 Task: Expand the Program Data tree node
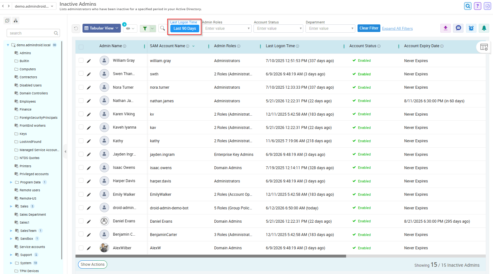coord(11,182)
